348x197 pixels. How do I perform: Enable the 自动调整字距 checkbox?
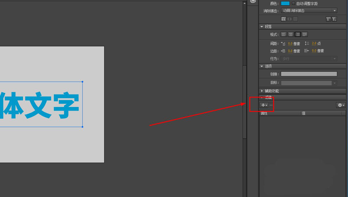click(x=293, y=3)
